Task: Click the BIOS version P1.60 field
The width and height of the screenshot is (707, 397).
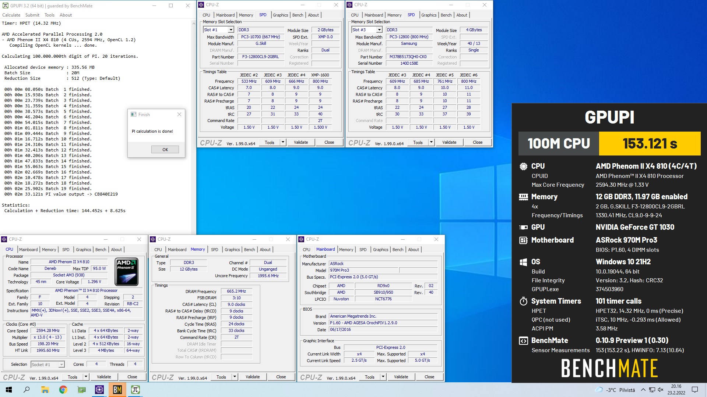Action: [x=383, y=323]
